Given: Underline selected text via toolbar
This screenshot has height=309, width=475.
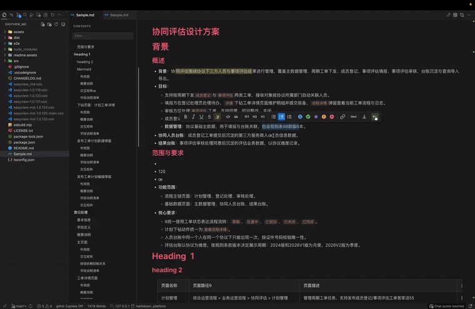Looking at the screenshot, I should pyautogui.click(x=201, y=117).
